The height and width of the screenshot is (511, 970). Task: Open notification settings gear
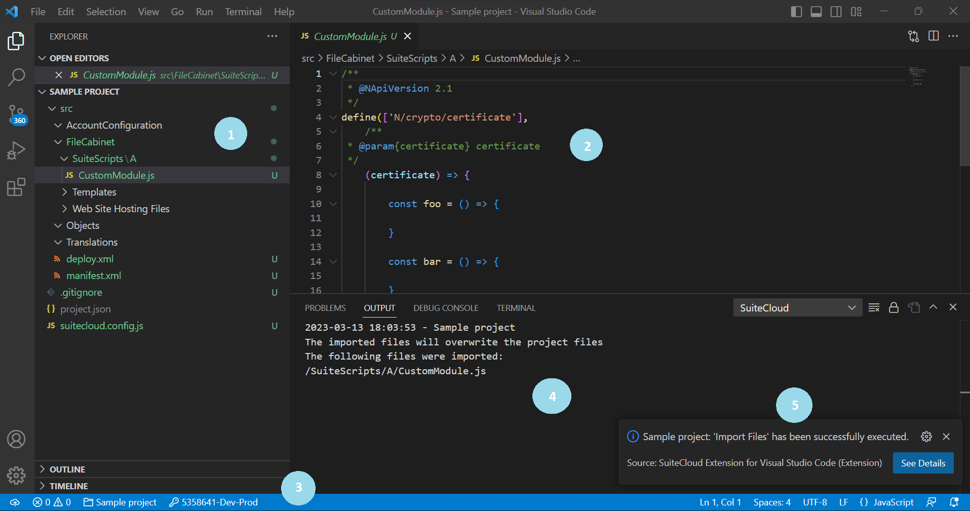coord(926,437)
